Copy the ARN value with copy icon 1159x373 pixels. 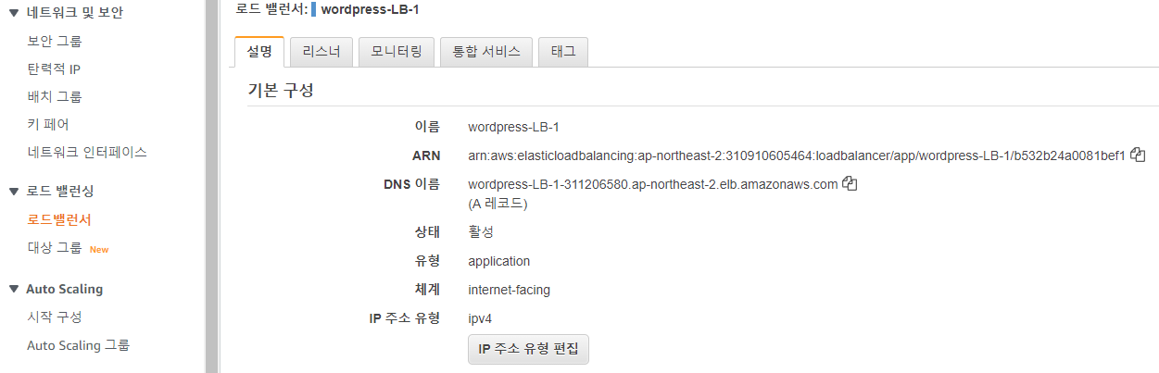pos(1139,155)
